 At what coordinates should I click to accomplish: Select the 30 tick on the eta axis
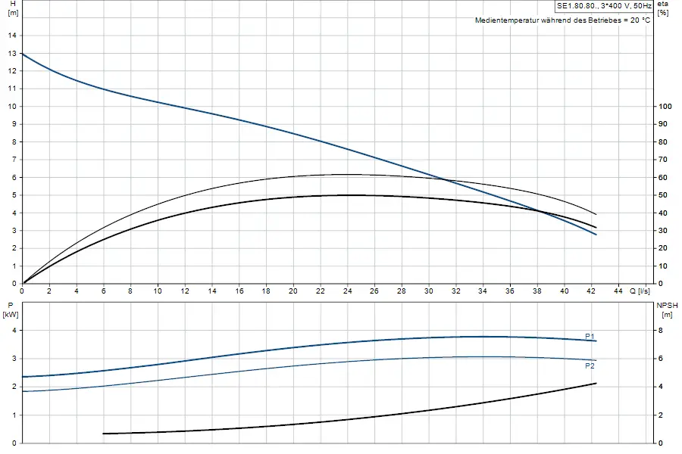(663, 231)
